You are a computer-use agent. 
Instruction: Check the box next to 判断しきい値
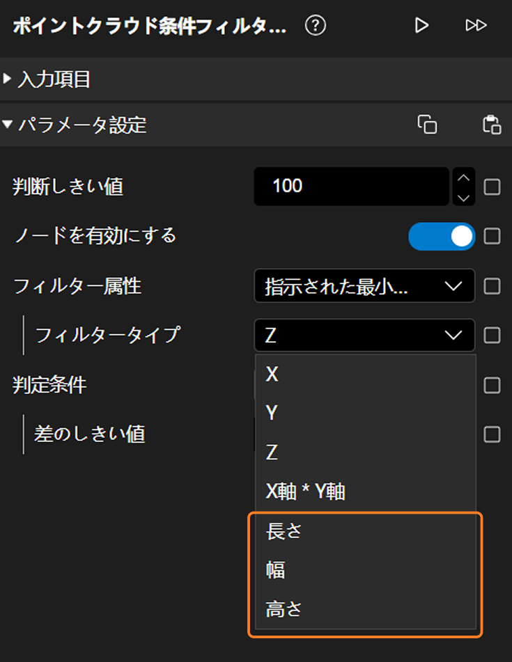point(492,187)
